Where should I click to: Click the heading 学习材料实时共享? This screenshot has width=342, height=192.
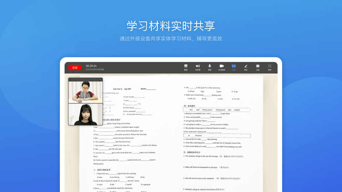171,26
